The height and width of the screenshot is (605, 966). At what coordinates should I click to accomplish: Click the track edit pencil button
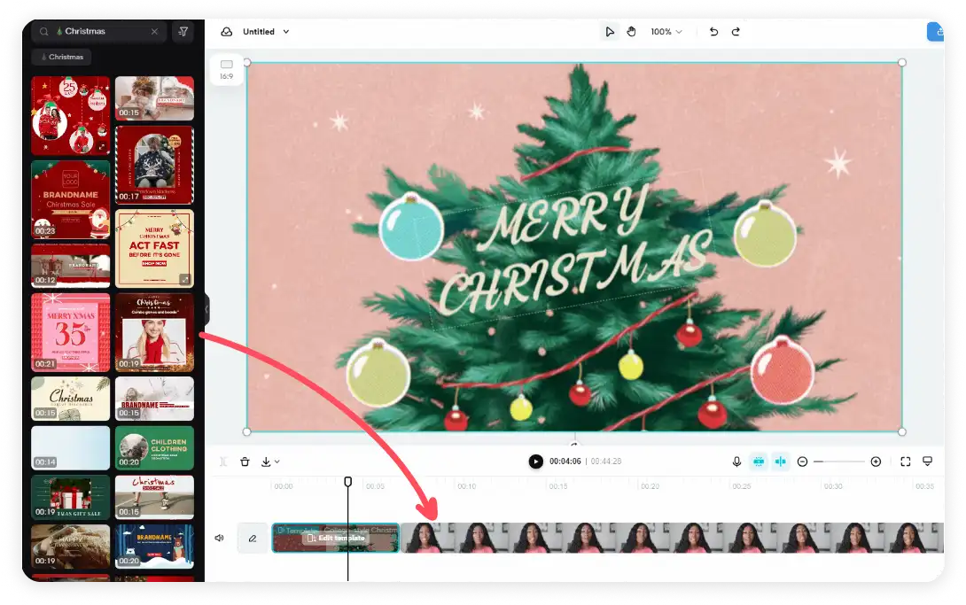[253, 538]
